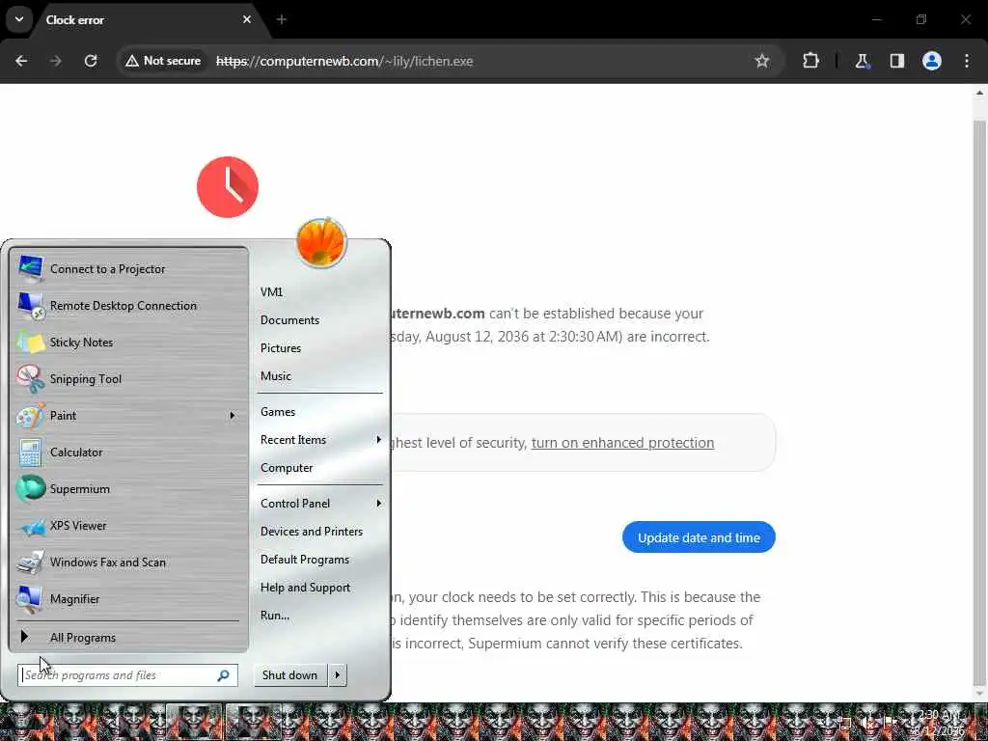The width and height of the screenshot is (988, 741).
Task: Go back using browser back arrow
Action: [x=21, y=61]
